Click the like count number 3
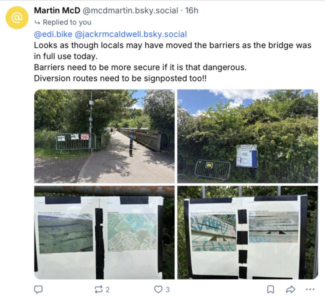This screenshot has height=298, width=325. tap(167, 289)
